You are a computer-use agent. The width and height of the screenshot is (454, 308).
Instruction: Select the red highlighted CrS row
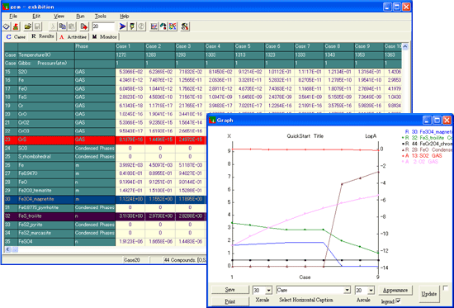pos(105,140)
